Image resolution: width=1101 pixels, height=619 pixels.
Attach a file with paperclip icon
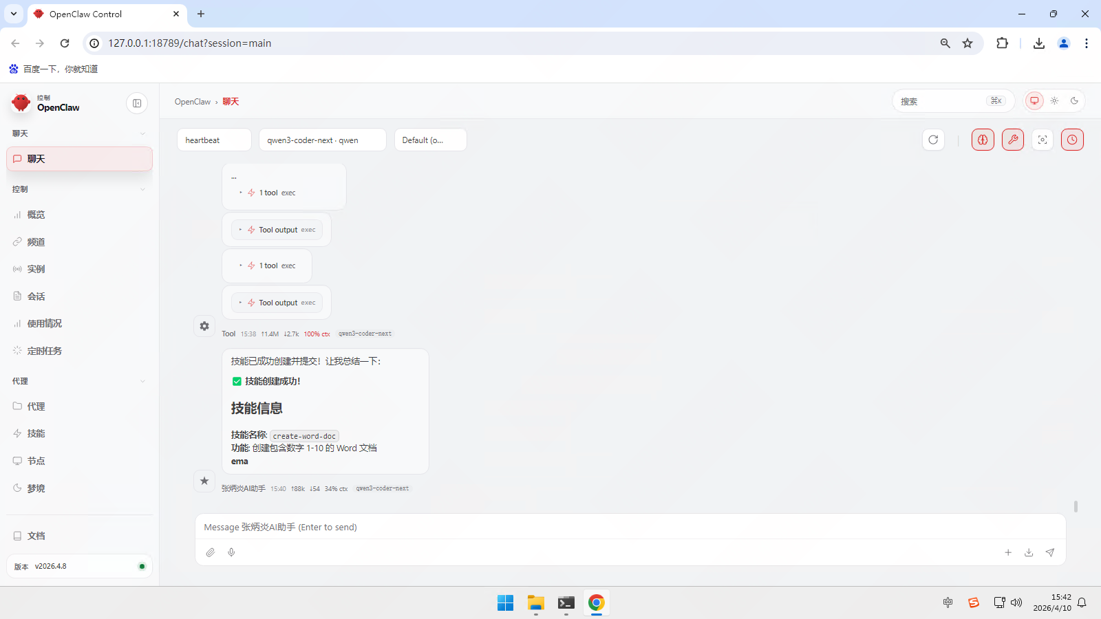tap(211, 552)
